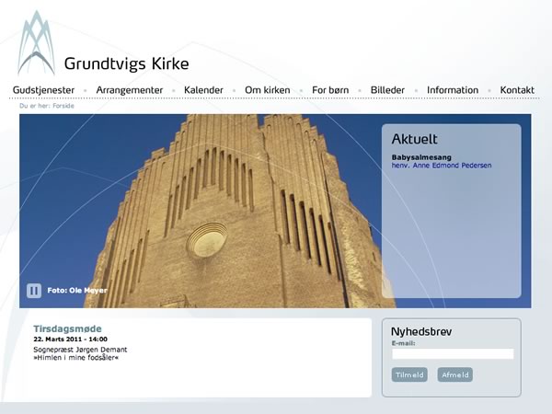552x414 pixels.
Task: Click the Forside breadcrumb link
Action: pos(63,106)
